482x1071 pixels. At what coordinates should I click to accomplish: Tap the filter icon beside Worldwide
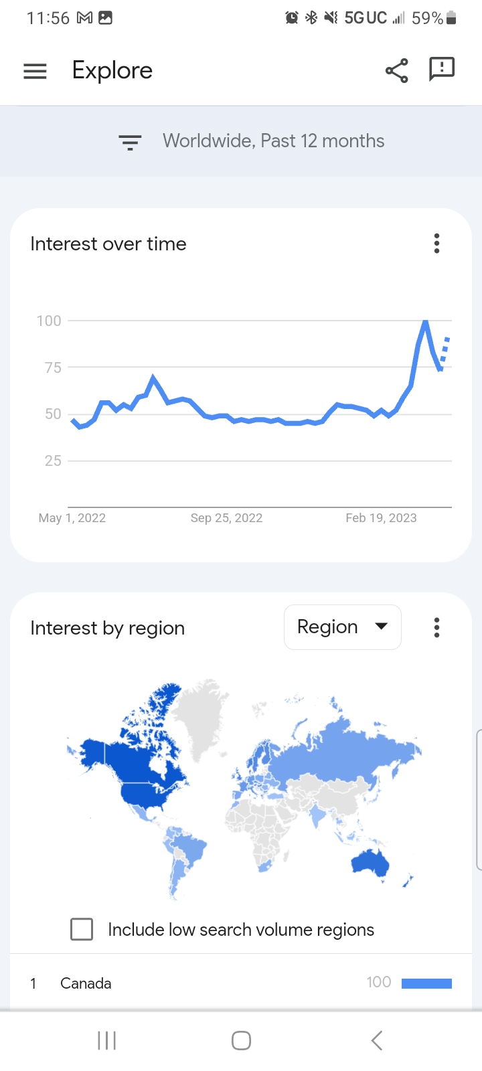130,142
